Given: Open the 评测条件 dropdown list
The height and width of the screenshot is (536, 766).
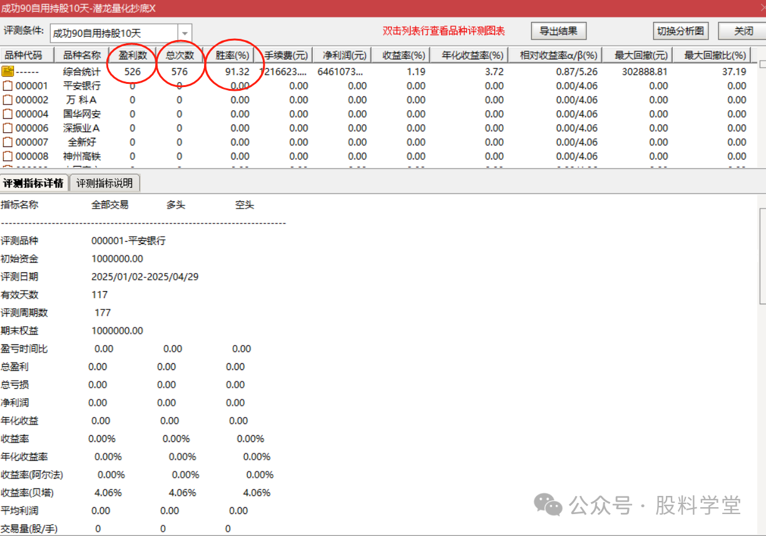Looking at the screenshot, I should coord(184,31).
